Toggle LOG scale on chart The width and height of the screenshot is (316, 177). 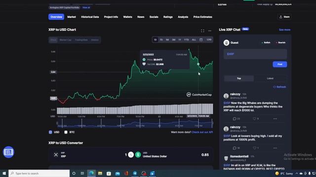[209, 40]
